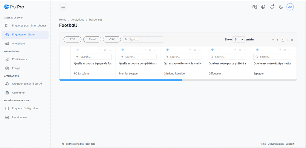This screenshot has width=306, height=148.
Task: Click the table's horizontal scrollbar
Action: (x=121, y=80)
